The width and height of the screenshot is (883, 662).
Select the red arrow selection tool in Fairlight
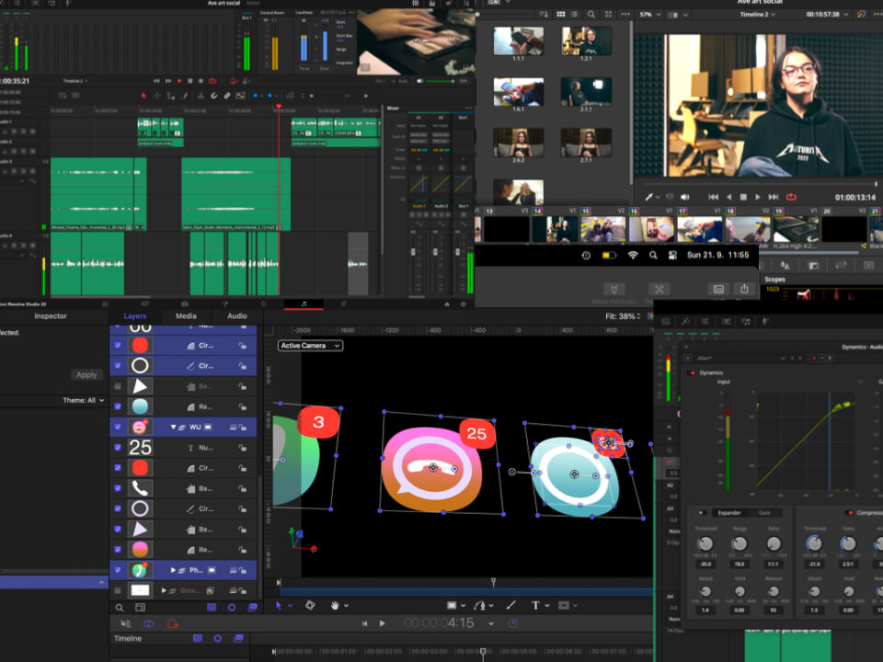pyautogui.click(x=143, y=96)
